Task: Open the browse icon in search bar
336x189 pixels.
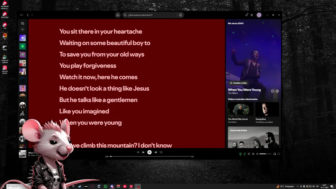Action: pos(181,15)
